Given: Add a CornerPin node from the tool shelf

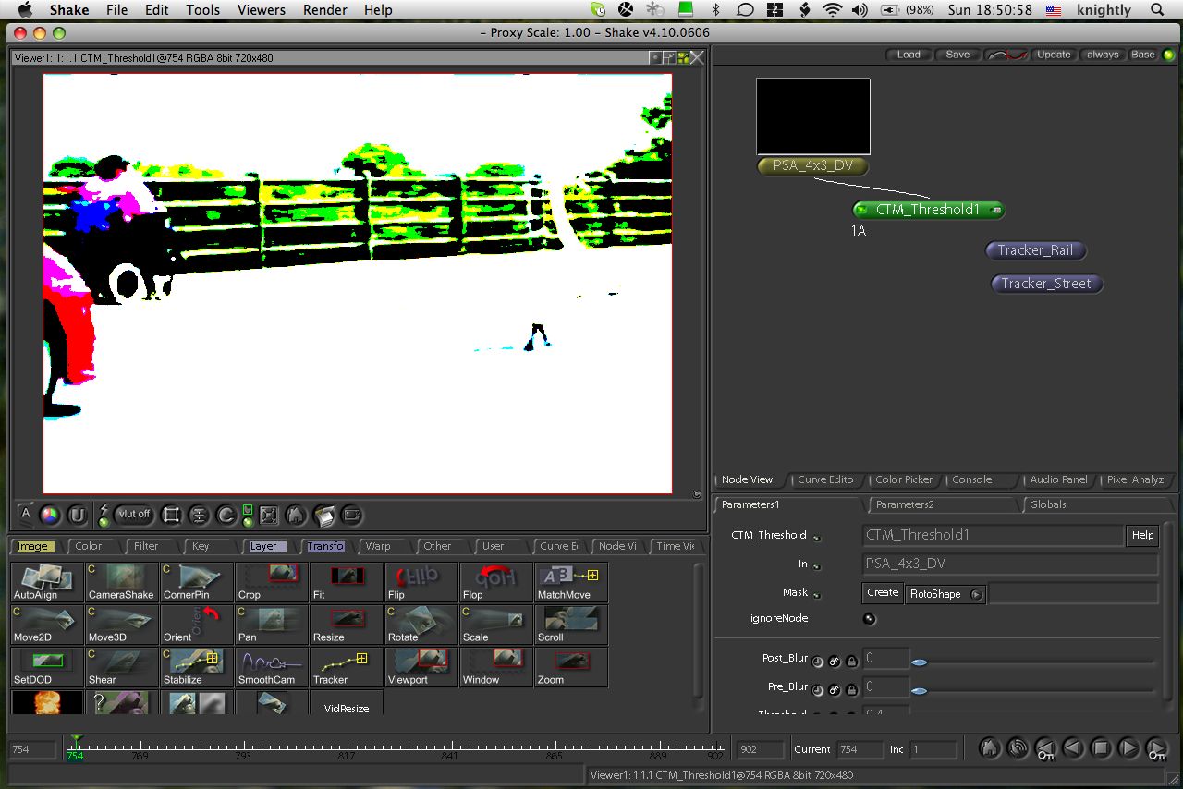Looking at the screenshot, I should (196, 582).
